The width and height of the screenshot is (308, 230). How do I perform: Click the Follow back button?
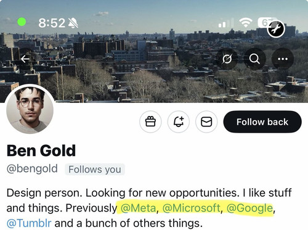(x=262, y=122)
